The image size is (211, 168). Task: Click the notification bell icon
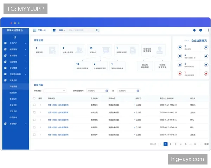(194, 30)
